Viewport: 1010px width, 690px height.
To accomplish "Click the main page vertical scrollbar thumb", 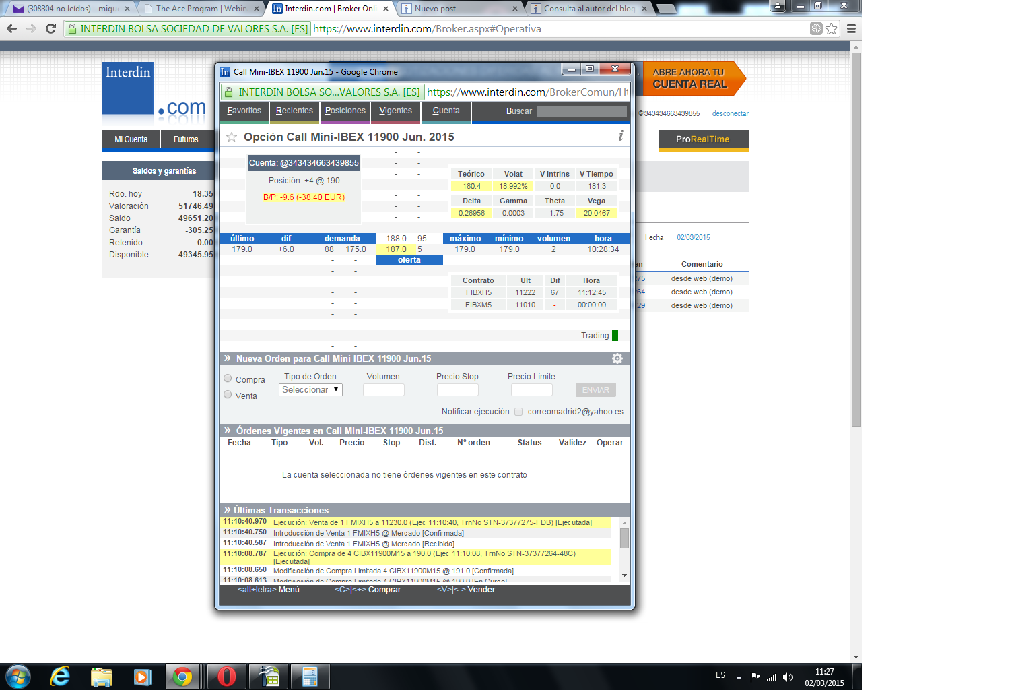I will pos(856,239).
